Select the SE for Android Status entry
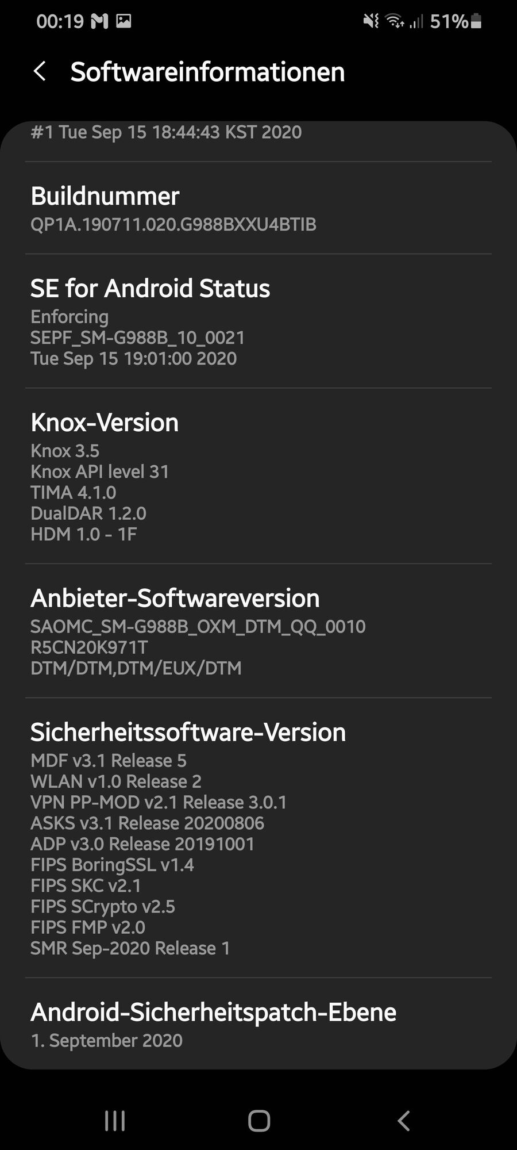Image resolution: width=517 pixels, height=1150 pixels. (258, 321)
